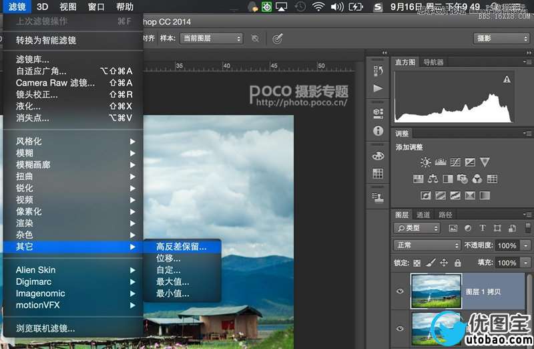Expand the 模糊 filter submenu

pyautogui.click(x=74, y=153)
